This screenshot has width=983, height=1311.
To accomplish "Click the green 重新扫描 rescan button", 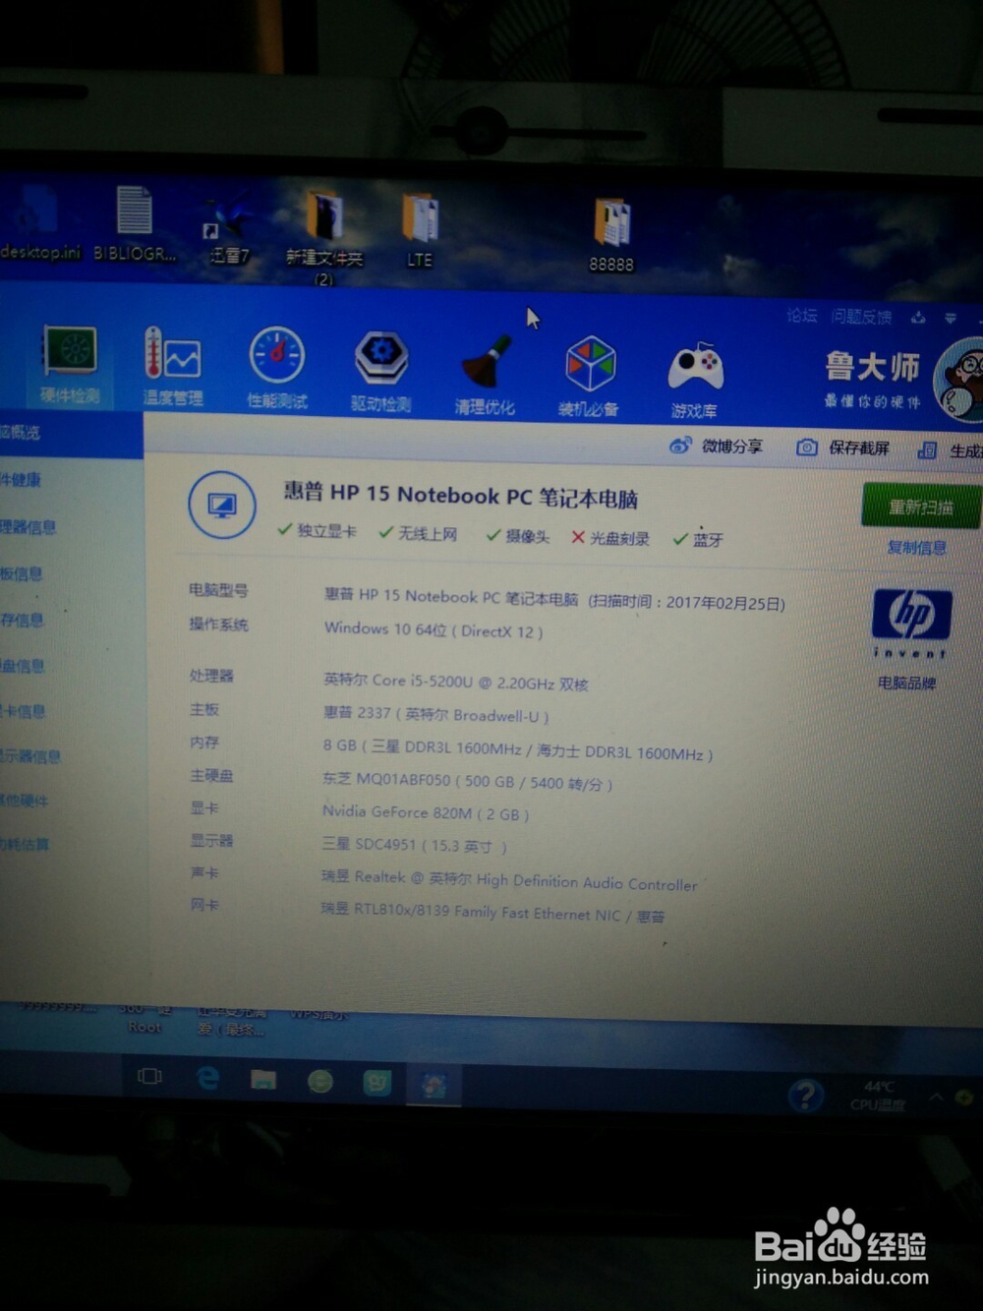I will [921, 507].
